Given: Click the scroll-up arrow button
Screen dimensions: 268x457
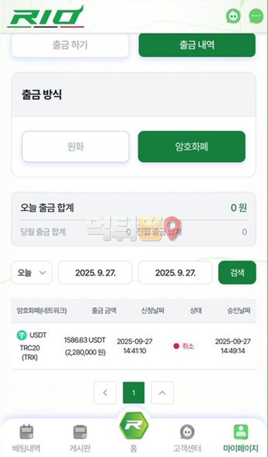Looking at the screenshot, I should tap(162, 393).
